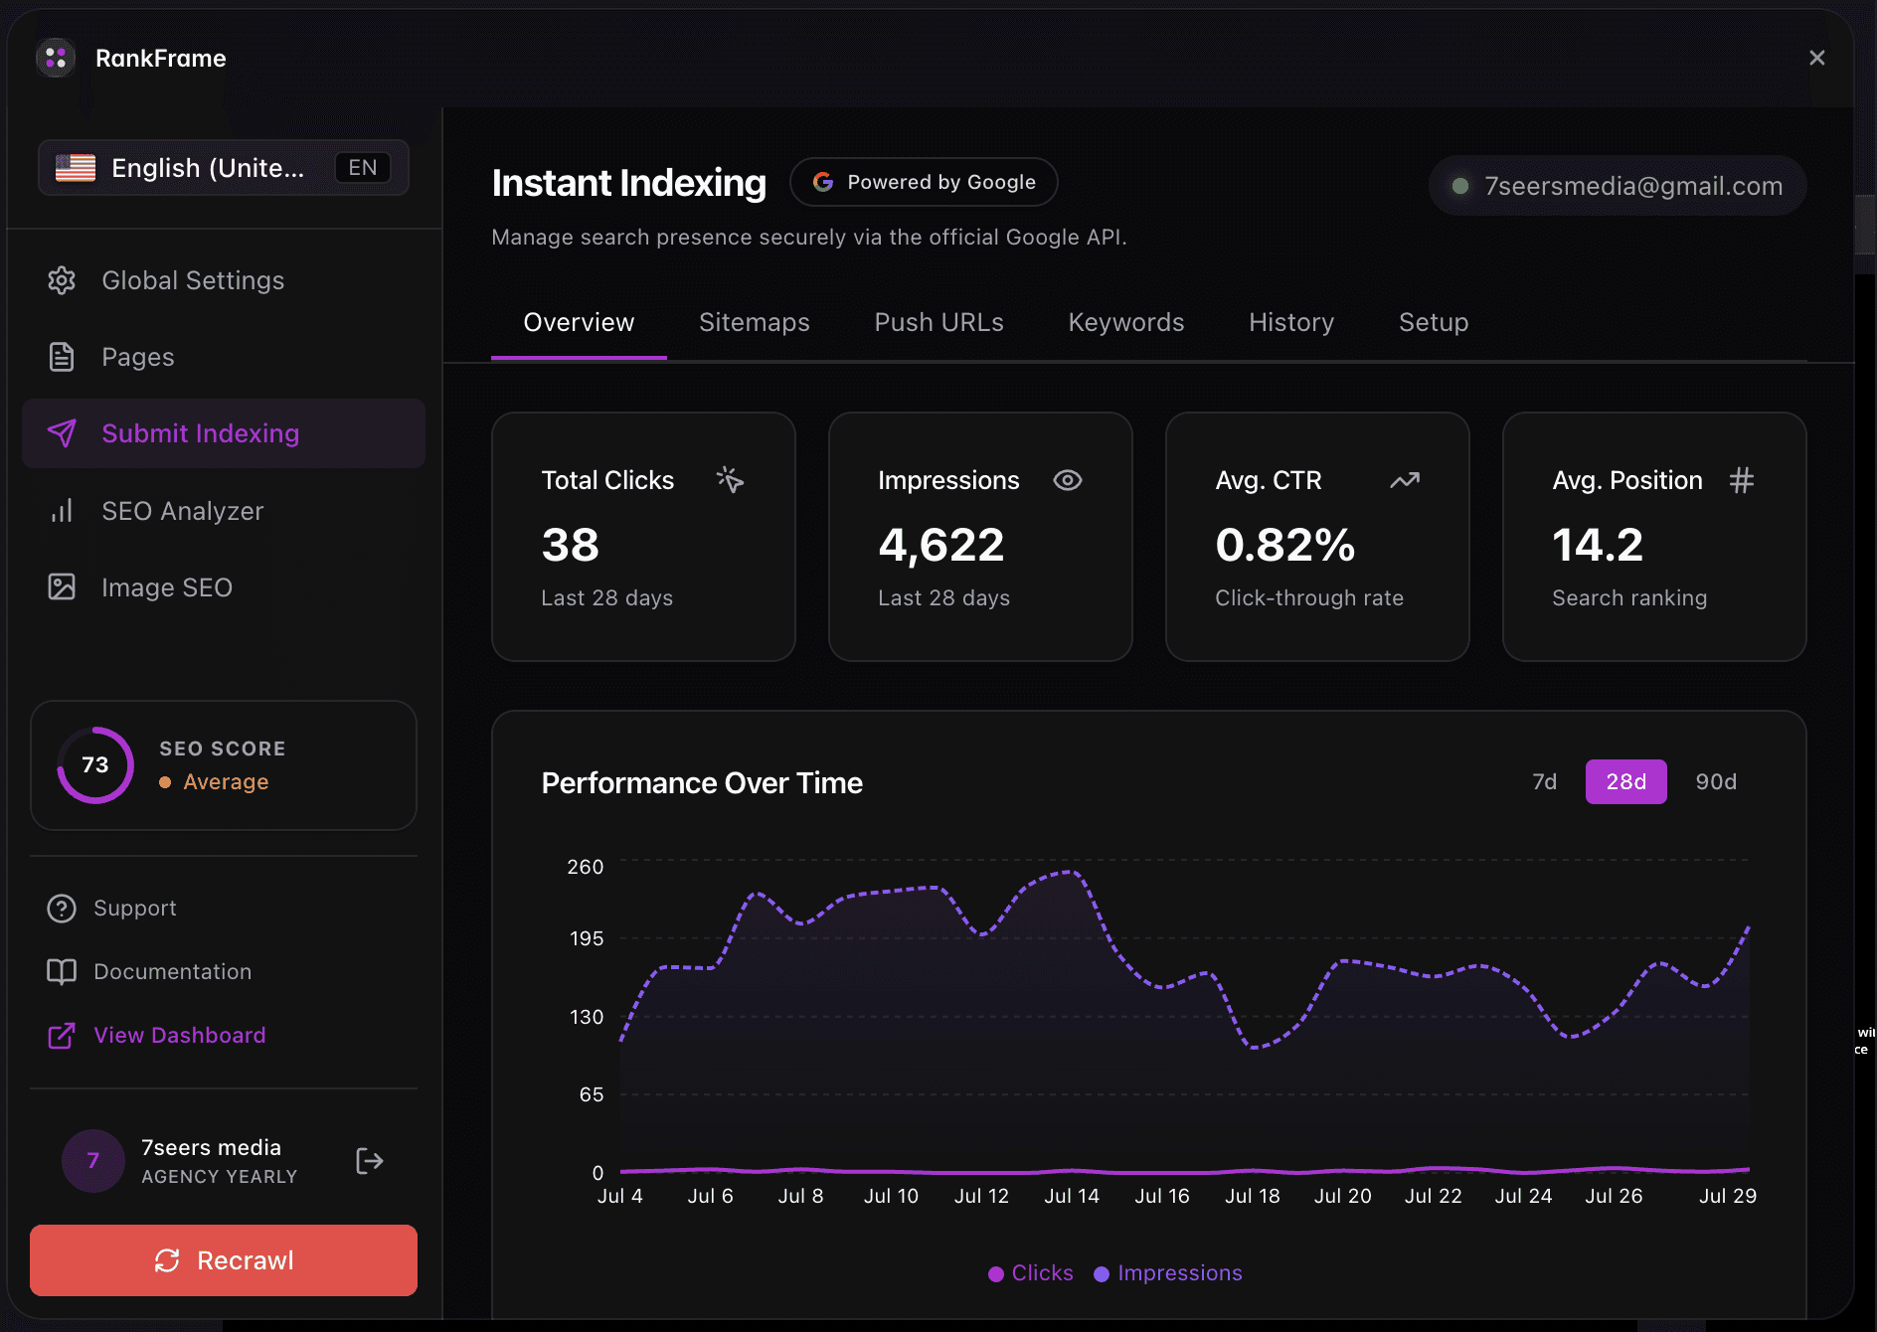
Task: Open Image SEO
Action: 224,587
